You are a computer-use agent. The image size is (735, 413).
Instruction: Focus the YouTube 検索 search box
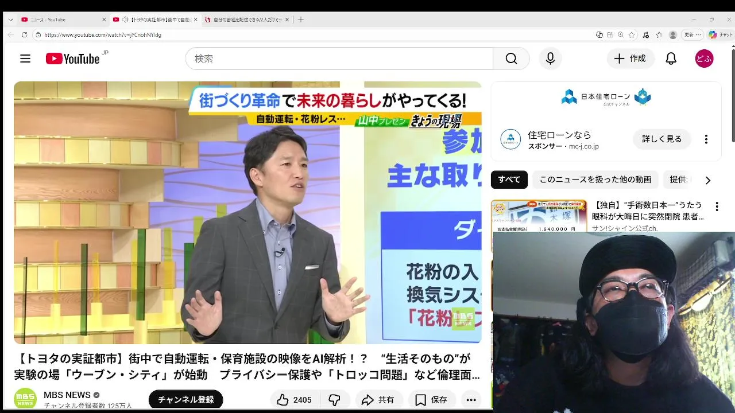(x=339, y=59)
